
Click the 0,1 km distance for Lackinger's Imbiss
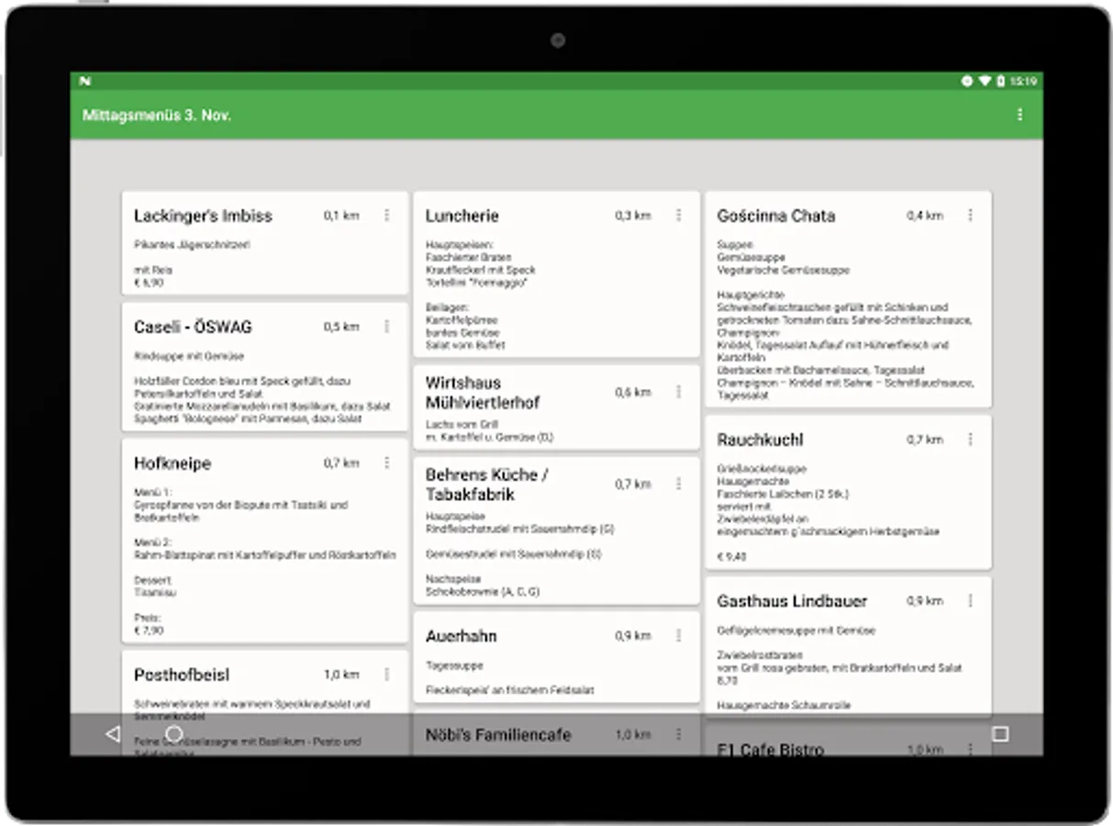341,216
